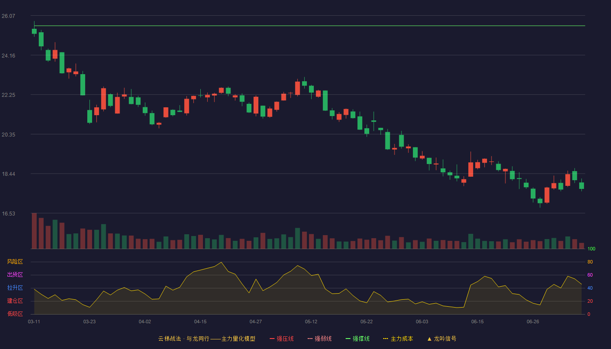Click the 06-26 date axis label
Image resolution: width=611 pixels, height=349 pixels.
533,322
